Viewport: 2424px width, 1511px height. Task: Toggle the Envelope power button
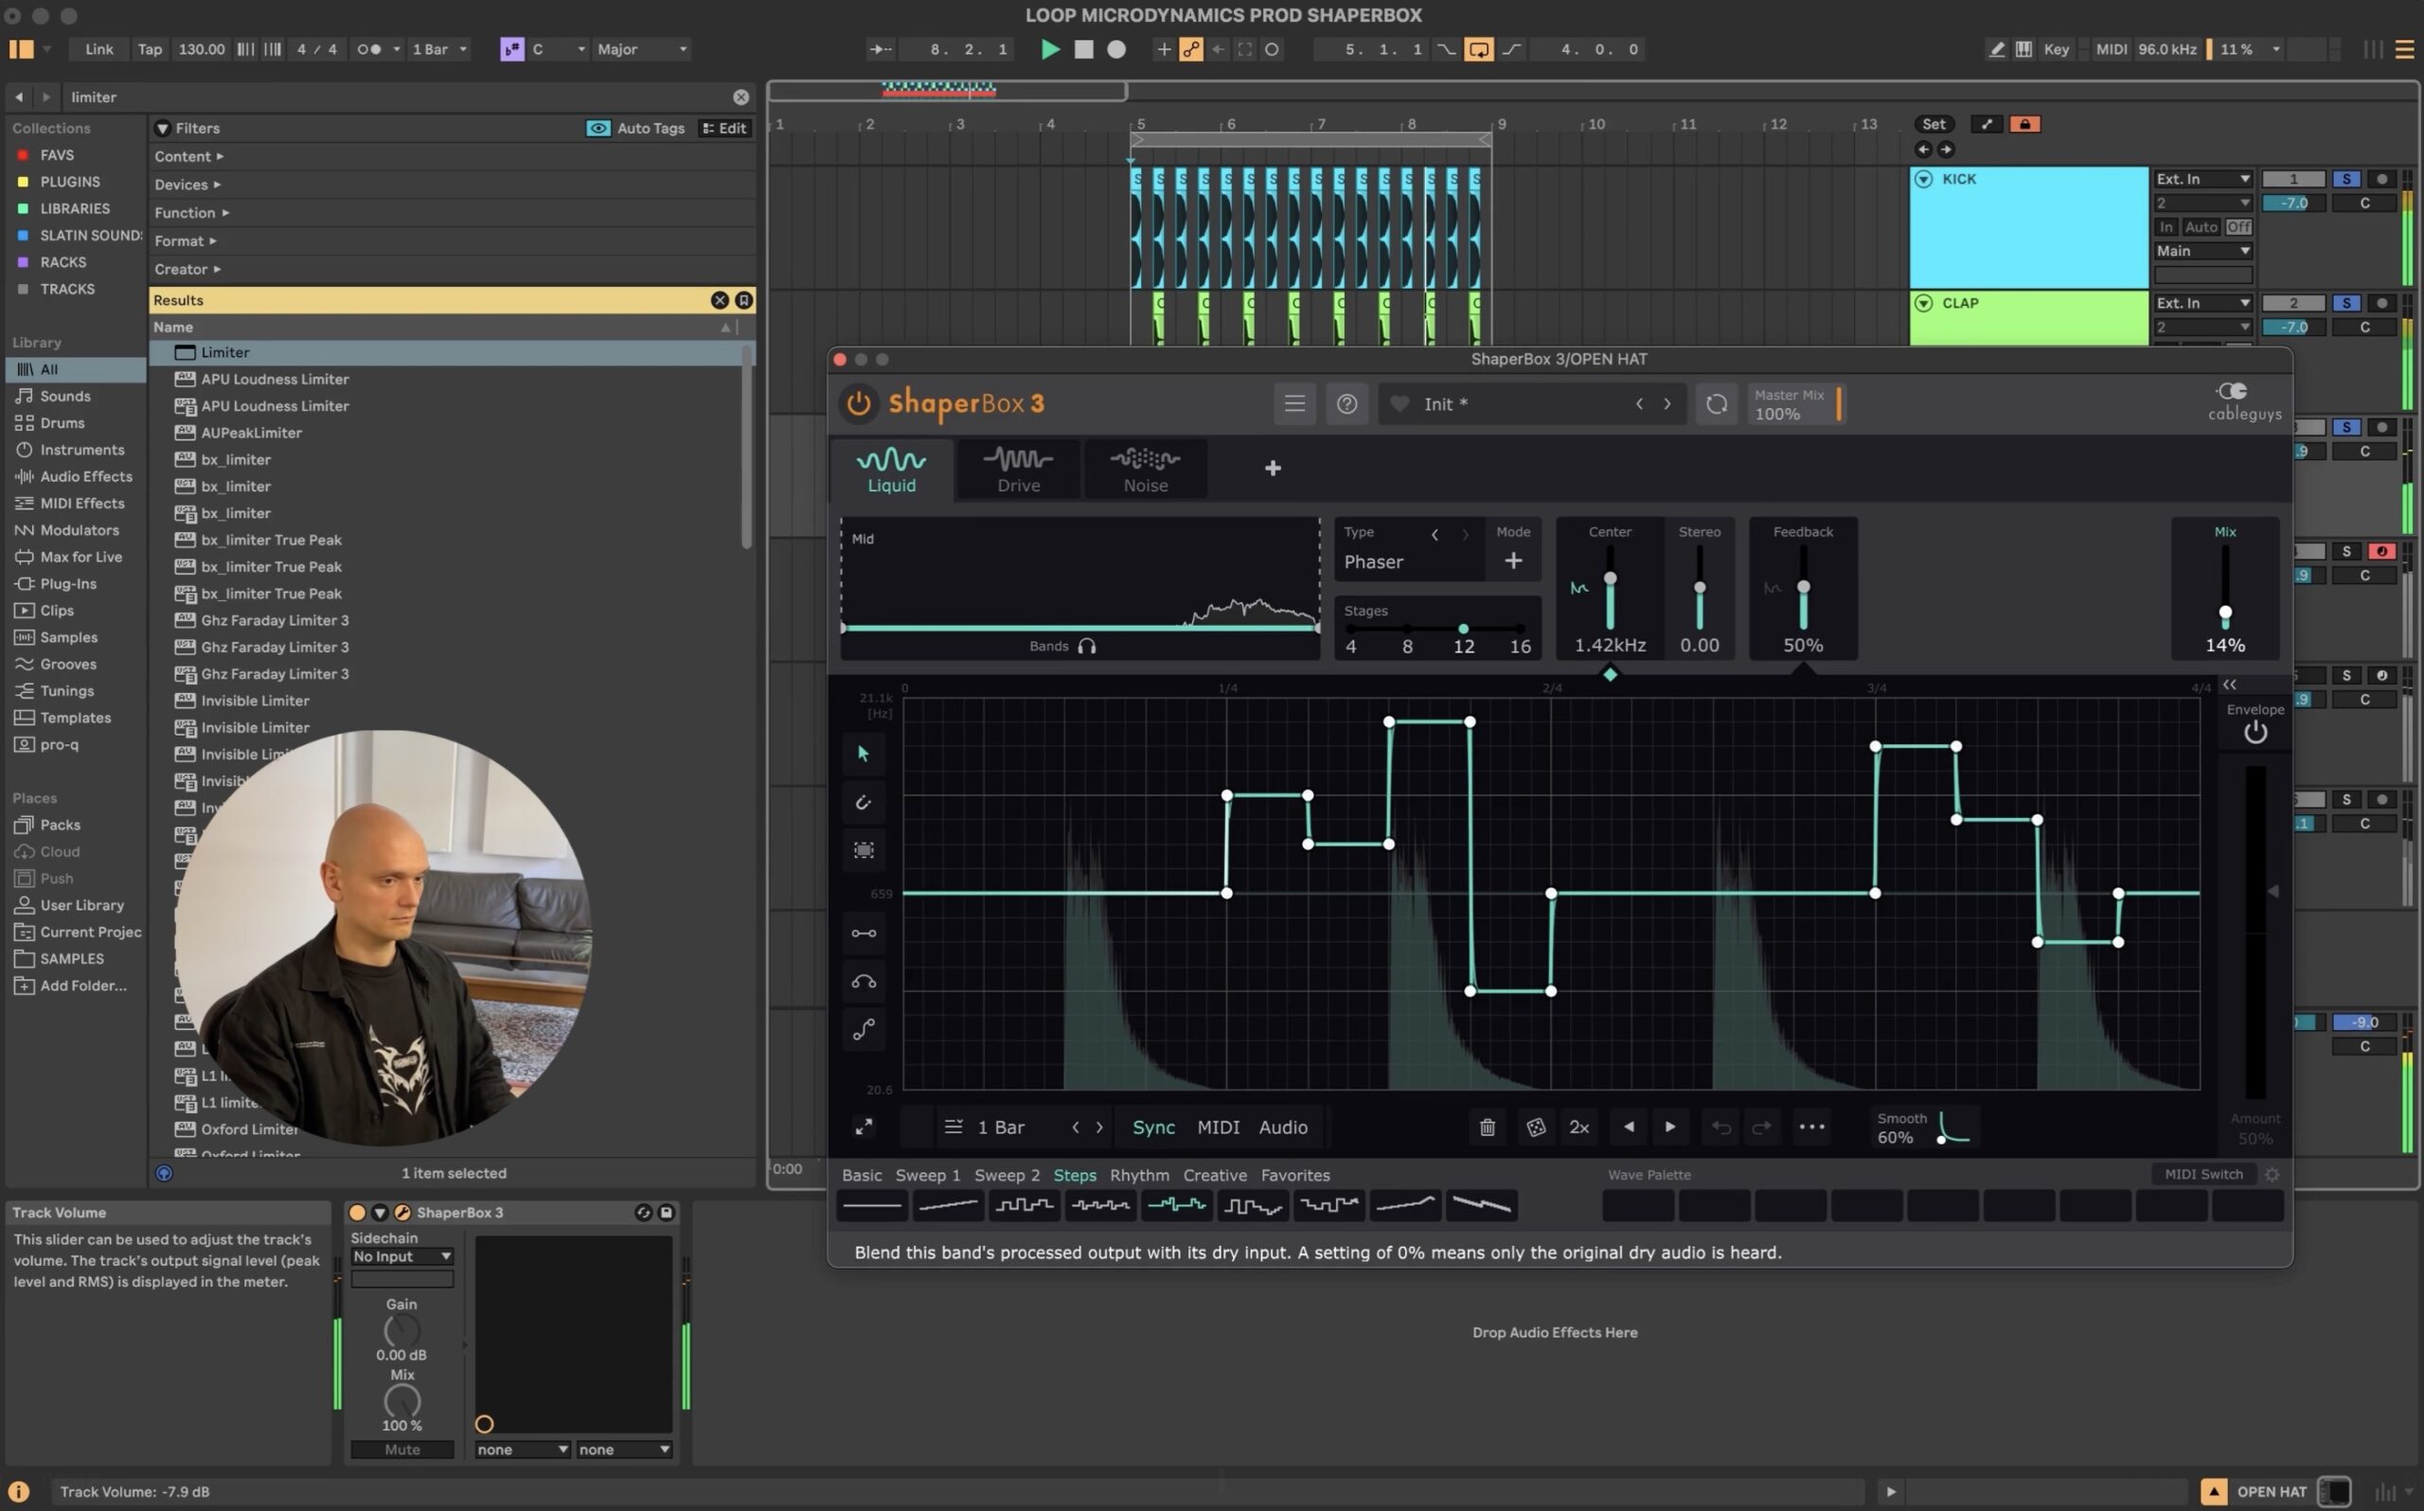[2255, 733]
